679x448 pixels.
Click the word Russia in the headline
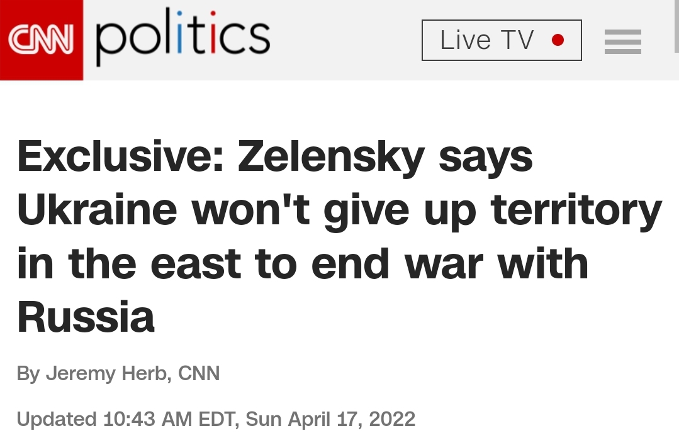tap(86, 317)
